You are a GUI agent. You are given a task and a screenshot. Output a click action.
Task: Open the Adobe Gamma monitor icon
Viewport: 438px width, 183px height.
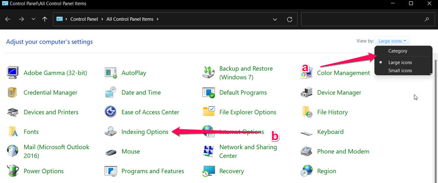tap(13, 73)
